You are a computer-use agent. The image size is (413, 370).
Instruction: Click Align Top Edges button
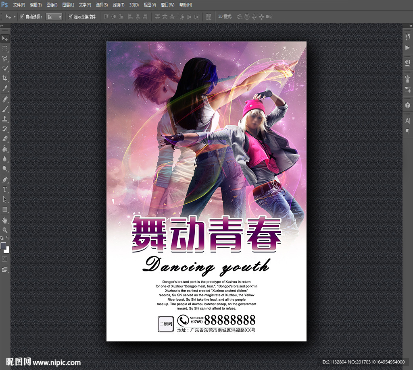(x=106, y=17)
